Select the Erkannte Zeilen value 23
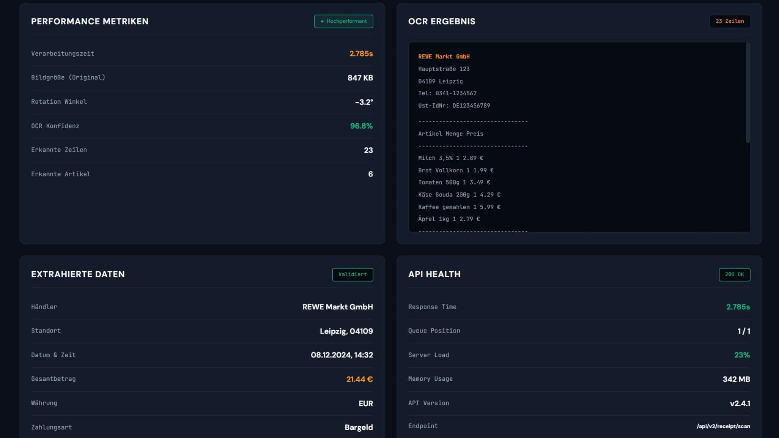Screen dimensions: 779x438 click(368, 150)
